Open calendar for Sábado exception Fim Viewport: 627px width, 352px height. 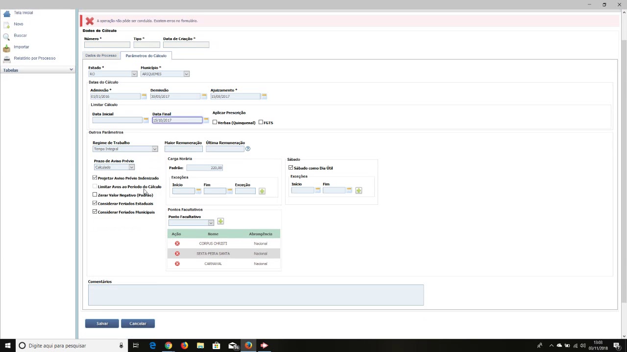[x=349, y=190]
